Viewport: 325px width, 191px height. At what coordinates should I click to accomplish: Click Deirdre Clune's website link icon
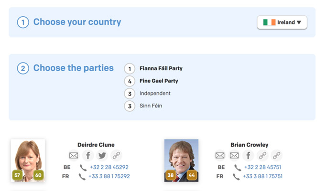point(116,155)
